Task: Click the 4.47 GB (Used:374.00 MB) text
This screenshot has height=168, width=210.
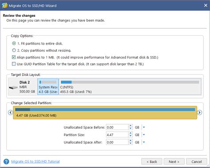Action: click(x=36, y=115)
